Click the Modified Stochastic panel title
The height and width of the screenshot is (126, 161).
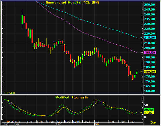pyautogui.click(x=72, y=98)
